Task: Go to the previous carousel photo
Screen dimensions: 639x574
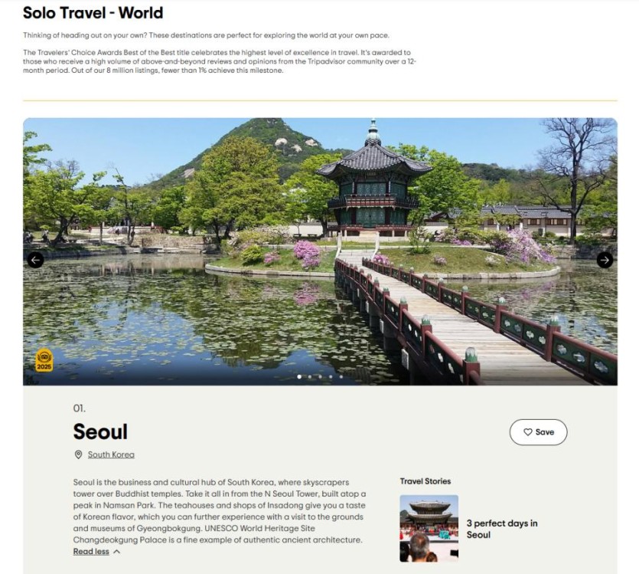Action: click(x=35, y=260)
